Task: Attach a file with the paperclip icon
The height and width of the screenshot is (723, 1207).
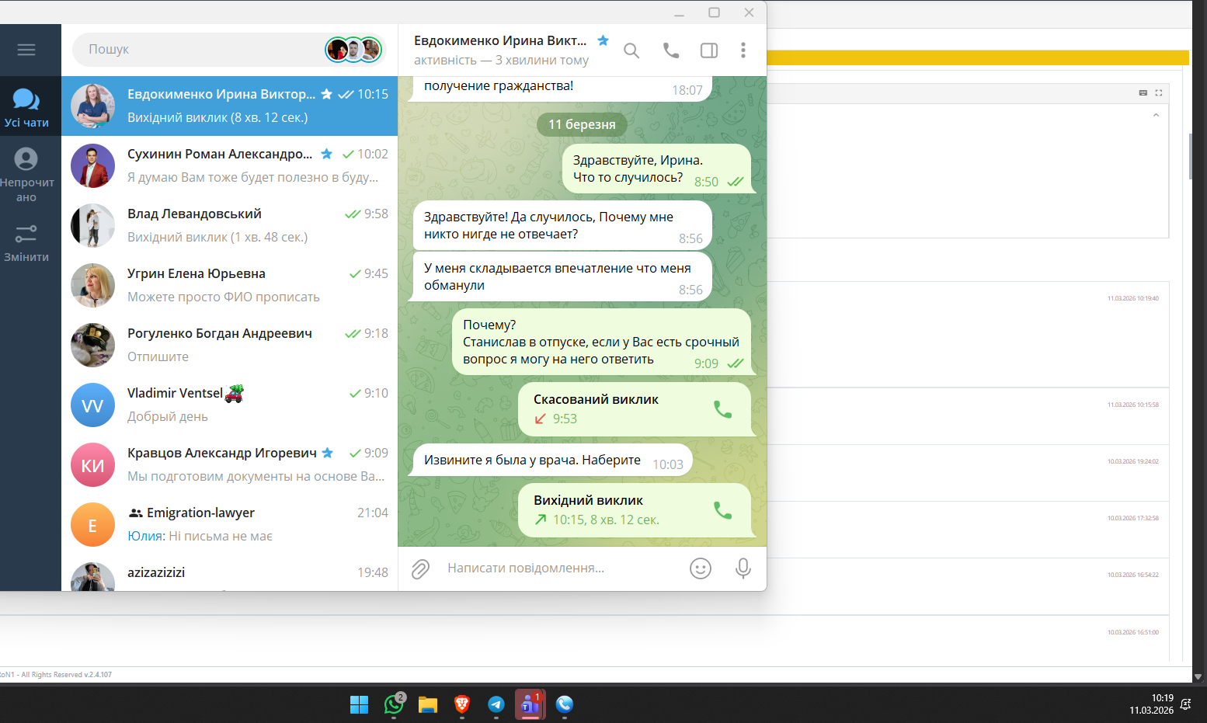Action: 420,569
